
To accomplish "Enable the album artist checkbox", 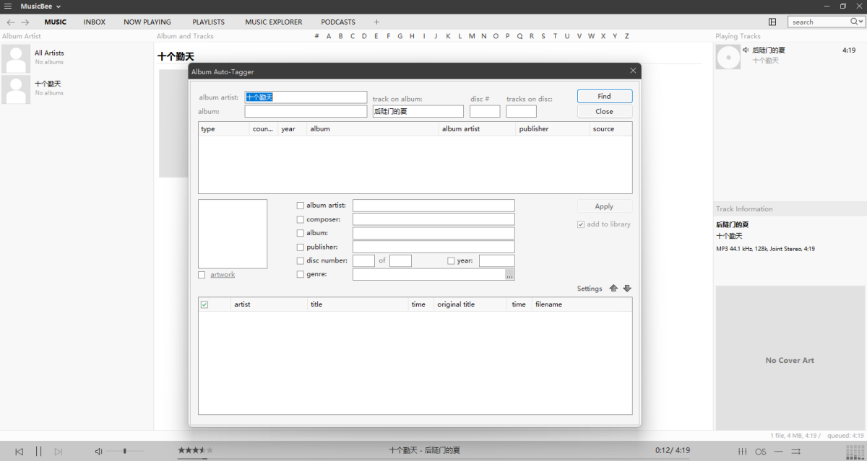I will click(x=301, y=206).
